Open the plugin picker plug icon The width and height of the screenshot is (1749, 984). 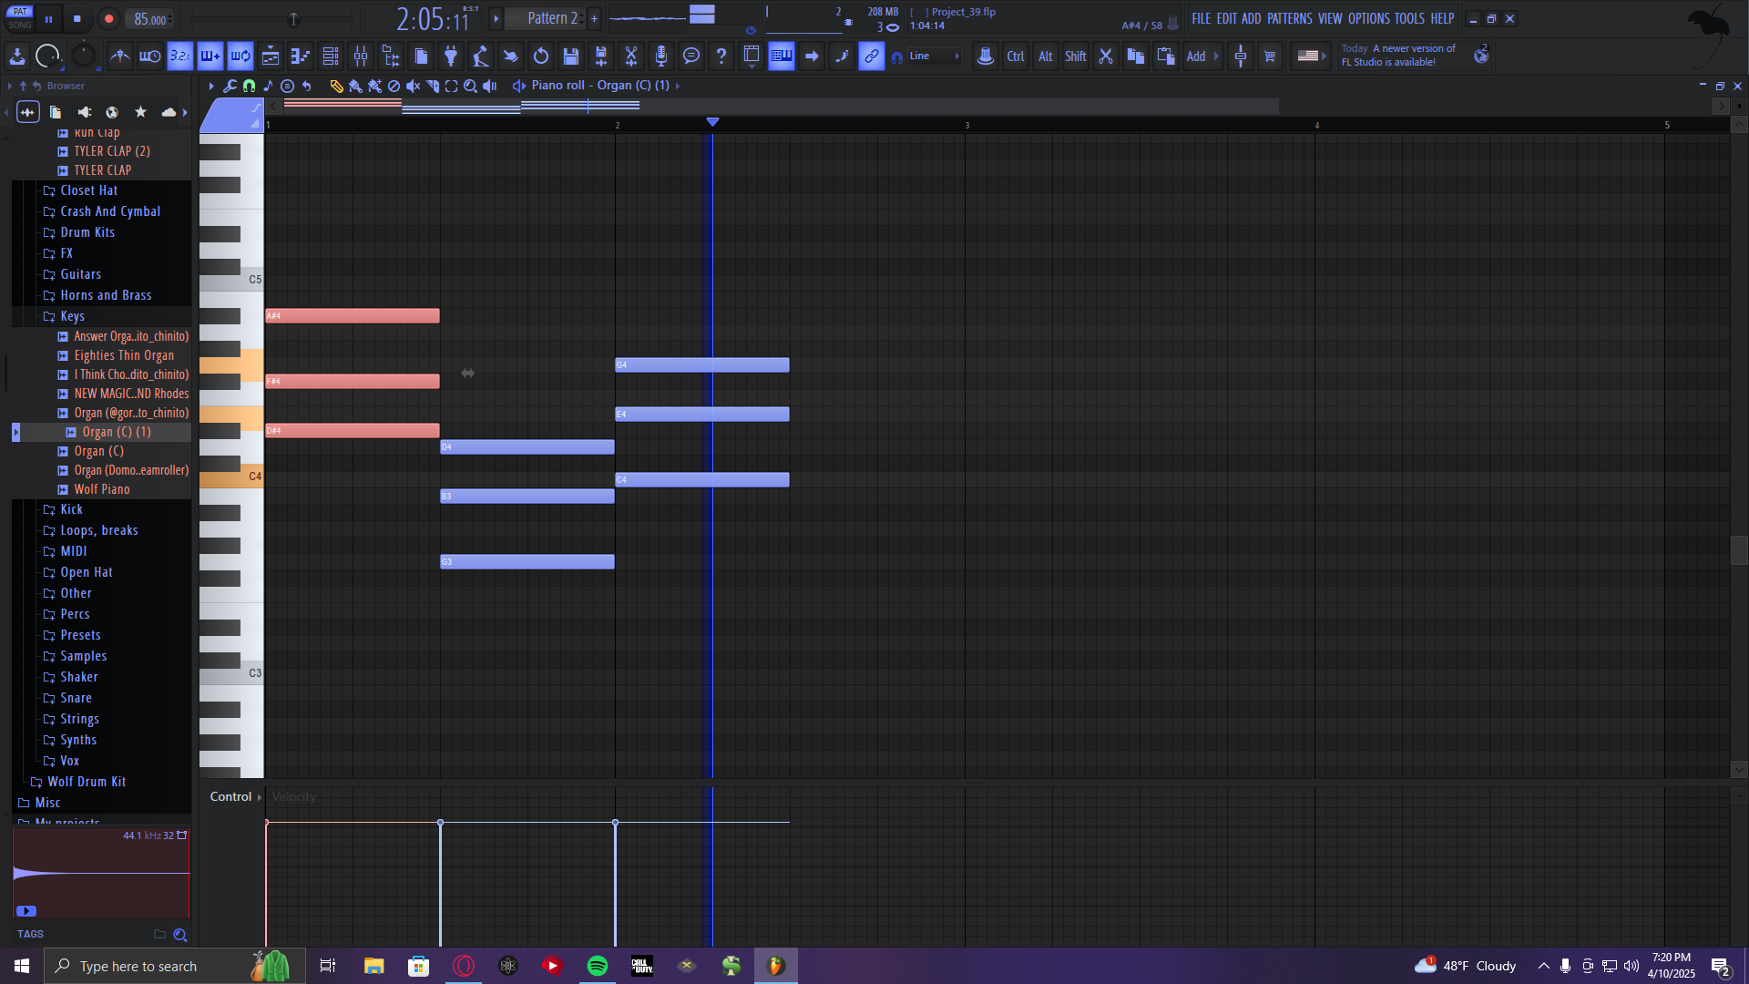coord(450,56)
